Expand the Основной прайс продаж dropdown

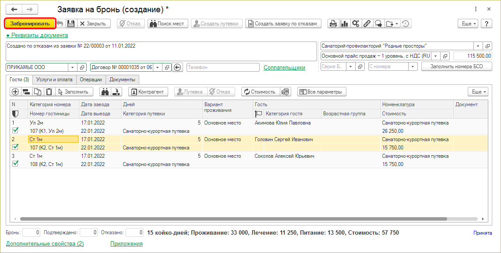(x=436, y=56)
